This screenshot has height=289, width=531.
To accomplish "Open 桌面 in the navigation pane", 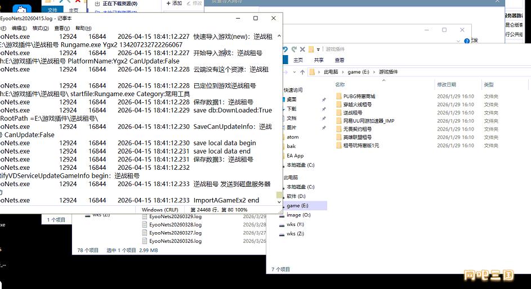I will [292, 100].
